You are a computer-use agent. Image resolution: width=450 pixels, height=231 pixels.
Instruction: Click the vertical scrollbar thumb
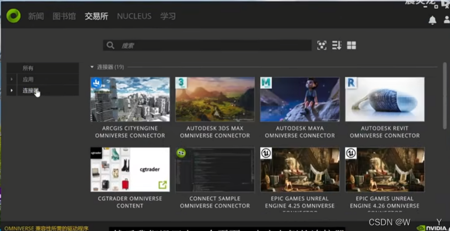pos(445,96)
